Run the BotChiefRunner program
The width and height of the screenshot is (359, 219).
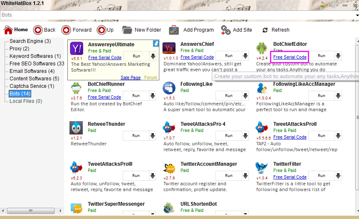pyautogui.click(x=136, y=96)
